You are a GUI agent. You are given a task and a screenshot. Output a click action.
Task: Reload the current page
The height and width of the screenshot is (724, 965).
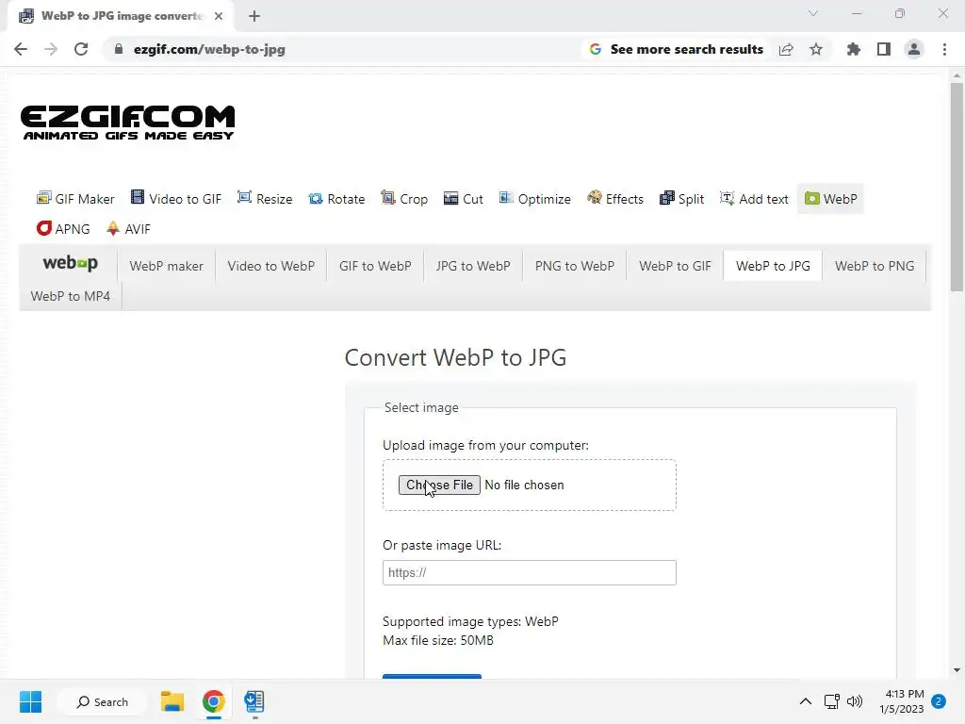[x=81, y=49]
